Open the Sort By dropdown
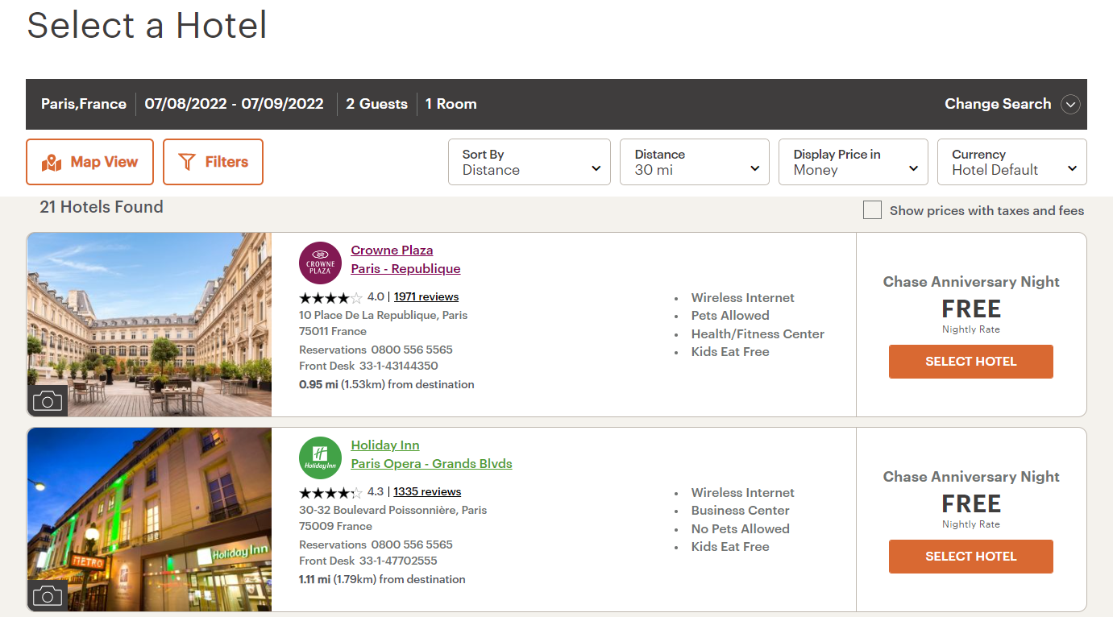The width and height of the screenshot is (1113, 617). 530,162
